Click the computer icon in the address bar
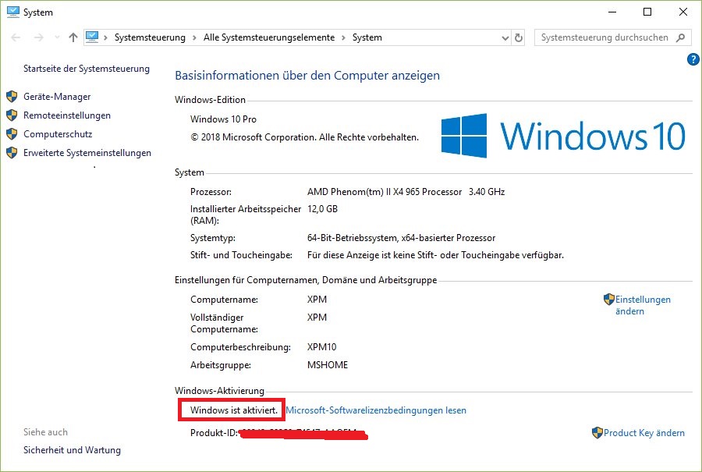The height and width of the screenshot is (472, 702). pyautogui.click(x=92, y=37)
